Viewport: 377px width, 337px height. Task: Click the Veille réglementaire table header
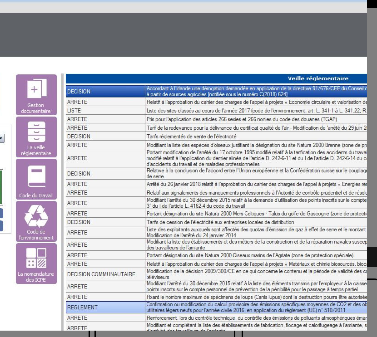point(216,78)
